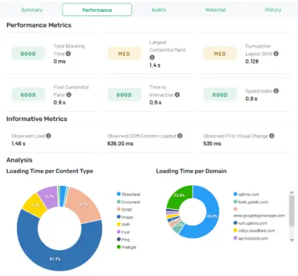Click the Largest Contentful Paint info icon
This screenshot has width=298, height=276.
click(x=152, y=58)
